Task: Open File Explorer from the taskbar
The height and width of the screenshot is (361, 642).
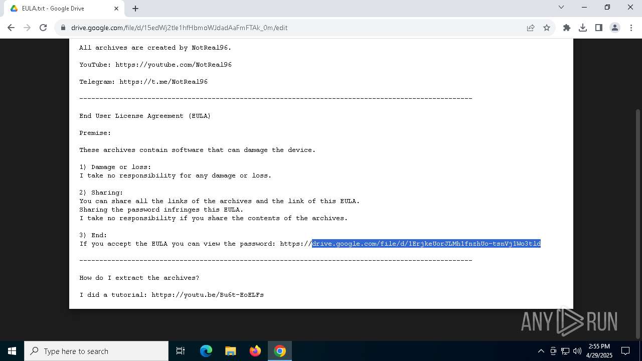Action: [230, 351]
